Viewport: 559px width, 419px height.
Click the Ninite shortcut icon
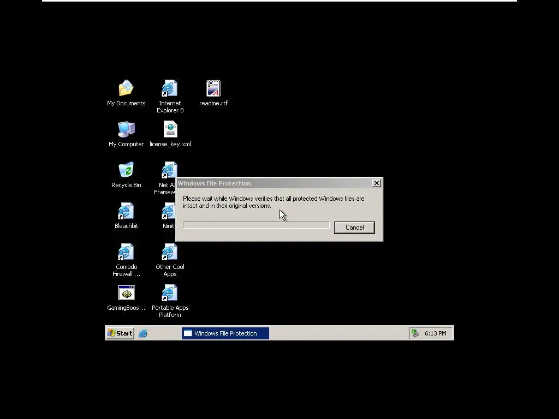(x=168, y=211)
